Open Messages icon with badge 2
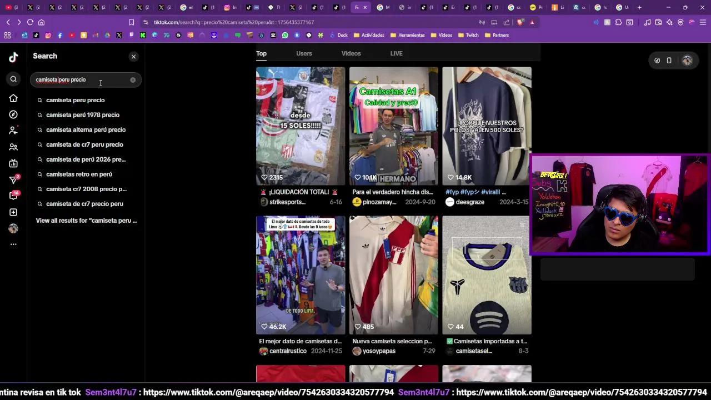 (x=13, y=179)
